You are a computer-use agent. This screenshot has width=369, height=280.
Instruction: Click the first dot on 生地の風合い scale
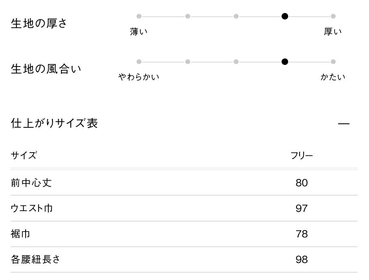pos(139,62)
